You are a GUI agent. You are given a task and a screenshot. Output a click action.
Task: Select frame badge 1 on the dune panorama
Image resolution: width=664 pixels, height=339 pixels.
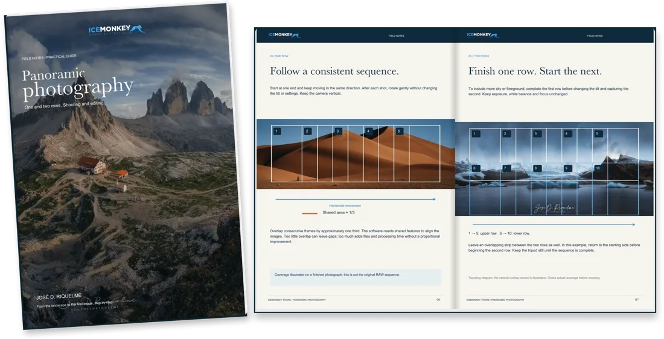point(276,131)
